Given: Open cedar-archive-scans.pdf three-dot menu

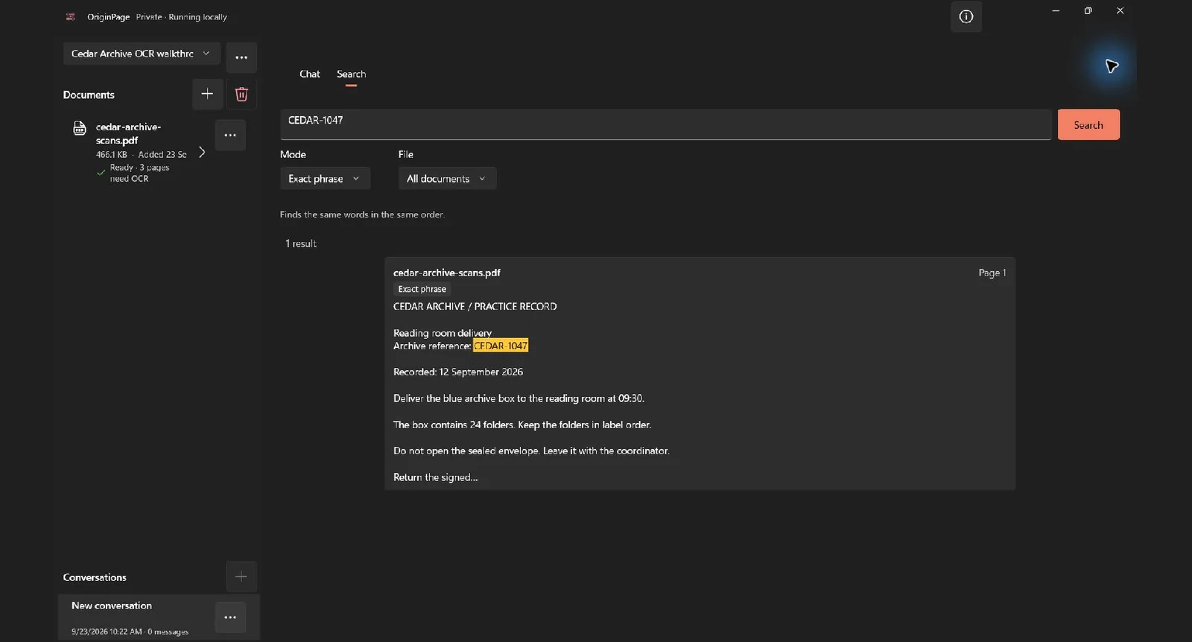Looking at the screenshot, I should (230, 135).
